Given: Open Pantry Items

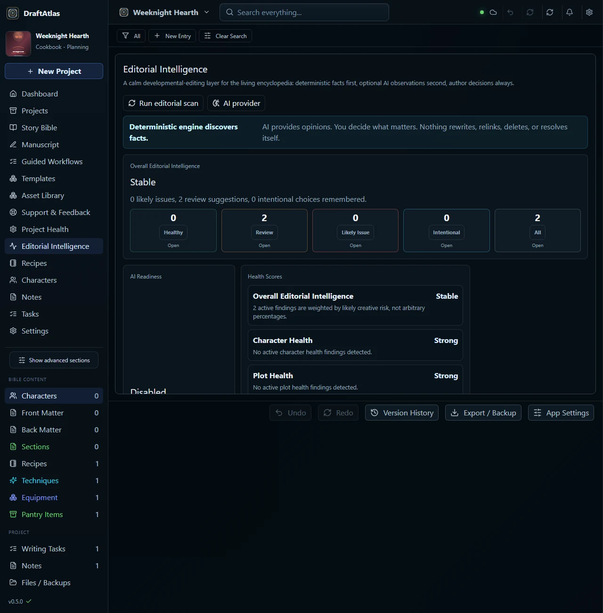Looking at the screenshot, I should [x=54, y=514].
